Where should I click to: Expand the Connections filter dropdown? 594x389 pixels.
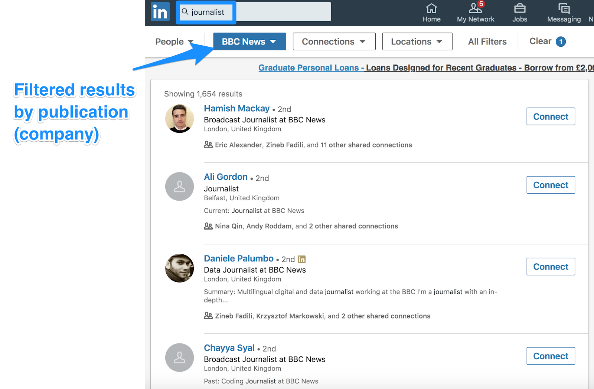(334, 42)
